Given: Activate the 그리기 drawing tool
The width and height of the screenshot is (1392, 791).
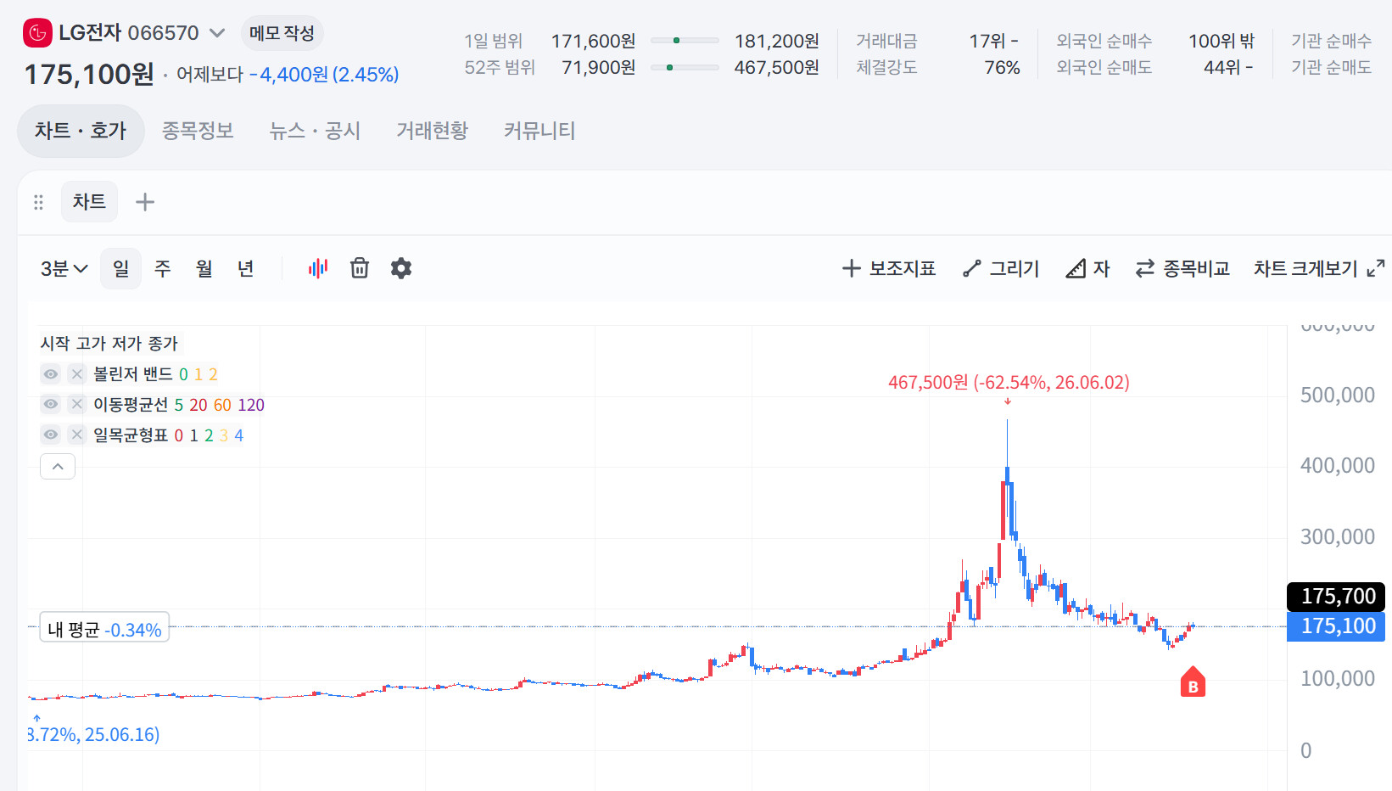Looking at the screenshot, I should [x=1001, y=268].
